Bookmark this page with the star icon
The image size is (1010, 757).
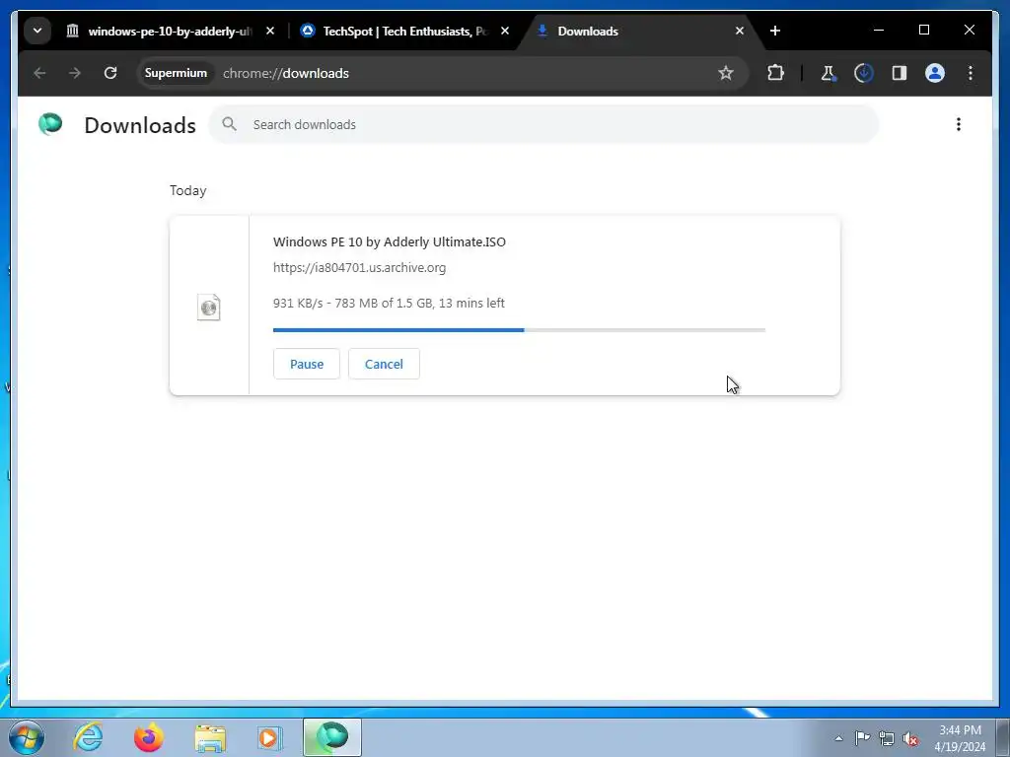point(725,73)
